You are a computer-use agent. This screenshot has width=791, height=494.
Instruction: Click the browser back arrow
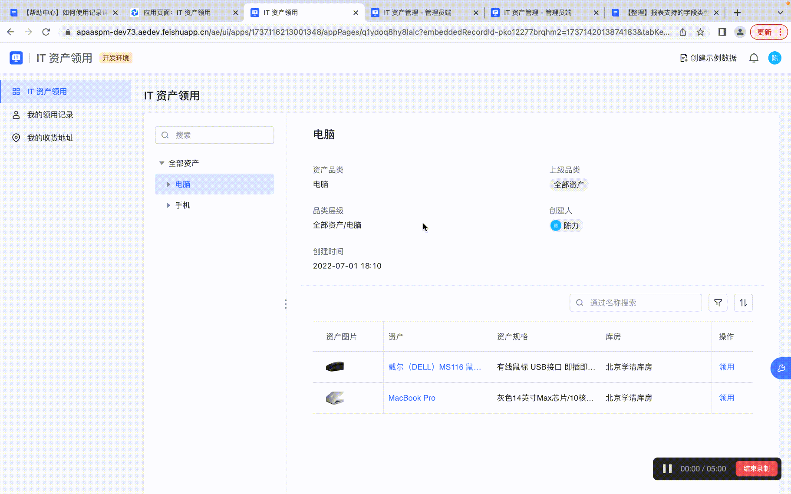(x=11, y=32)
